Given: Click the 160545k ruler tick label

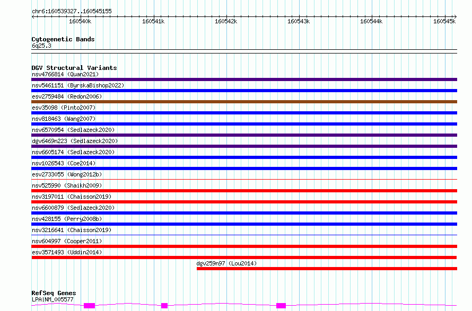Looking at the screenshot, I should click(444, 21).
